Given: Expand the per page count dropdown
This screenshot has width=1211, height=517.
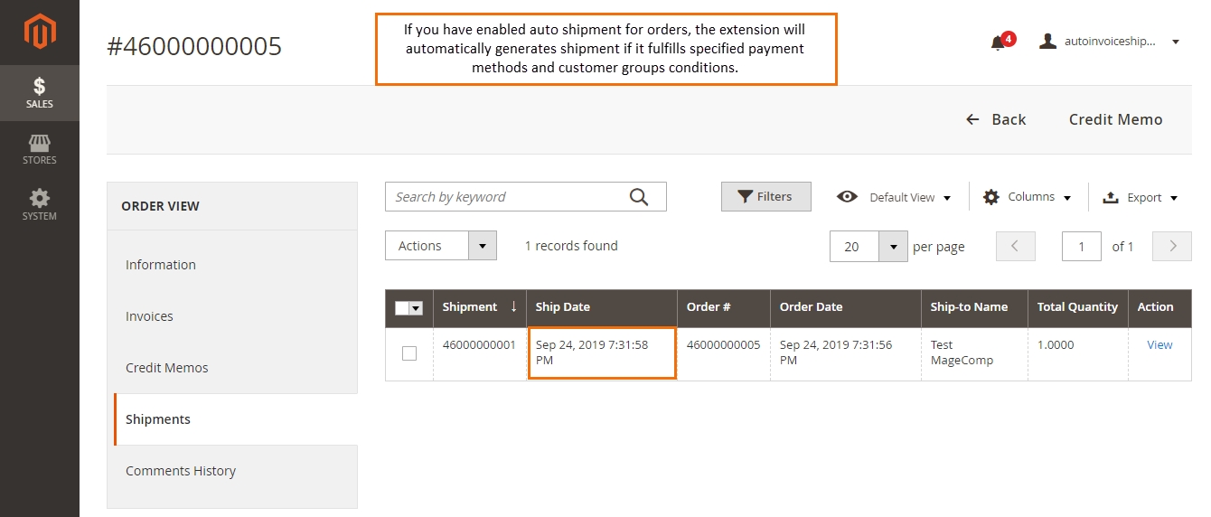Looking at the screenshot, I should [892, 247].
